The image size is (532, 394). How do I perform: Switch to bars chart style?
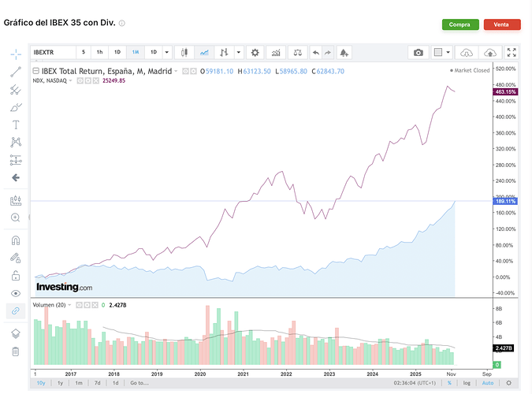coord(224,52)
